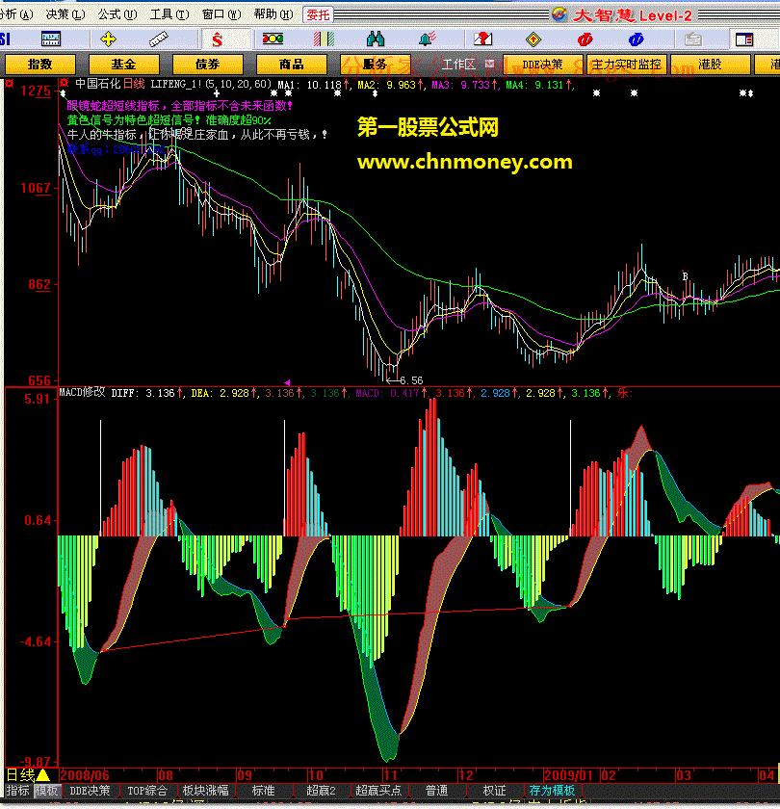
Task: Click the DEA: 2.928 value
Action: [x=221, y=393]
